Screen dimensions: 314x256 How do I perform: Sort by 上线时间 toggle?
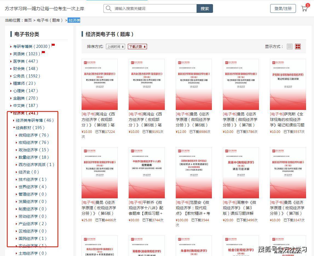pos(115,46)
